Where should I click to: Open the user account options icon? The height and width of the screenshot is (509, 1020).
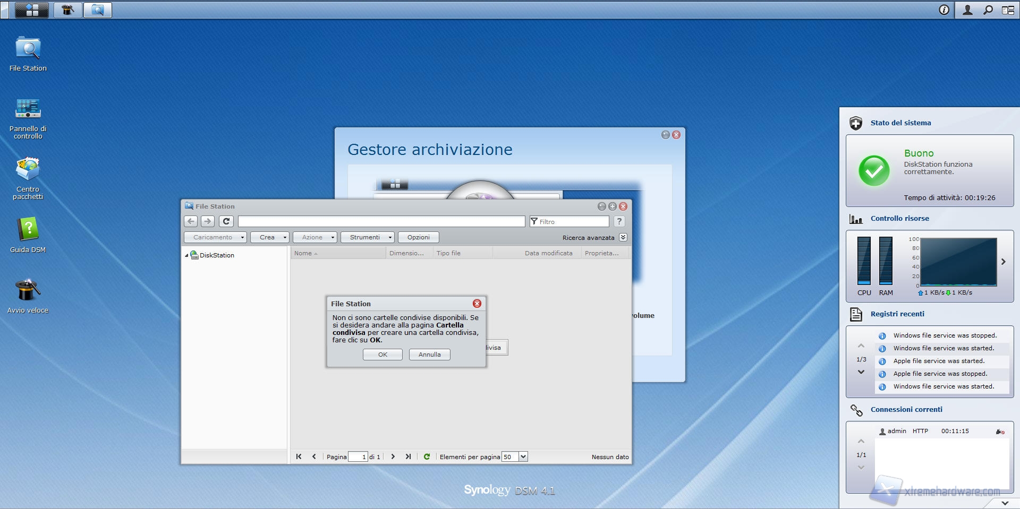[967, 10]
